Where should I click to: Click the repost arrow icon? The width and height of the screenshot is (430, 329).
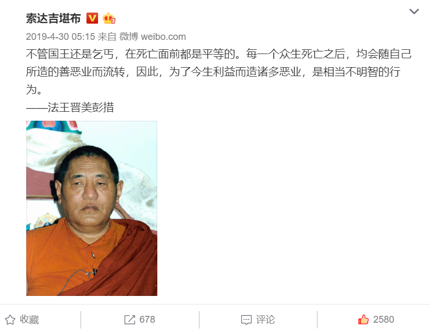(130, 320)
